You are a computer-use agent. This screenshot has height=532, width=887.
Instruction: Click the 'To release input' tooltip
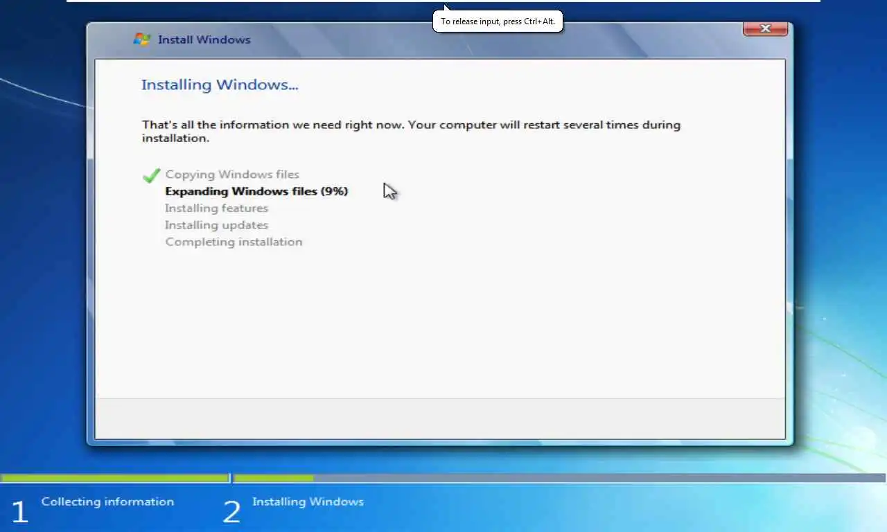coord(498,21)
